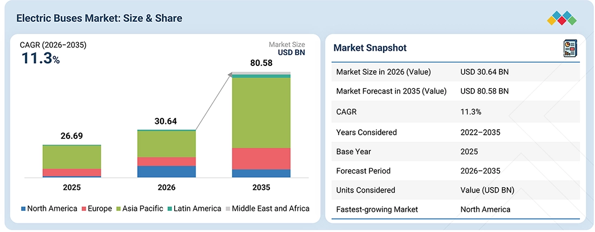This screenshot has height=232, width=595.
Task: Click the Asia Pacific segment of the 2026 bar
Action: 166,144
